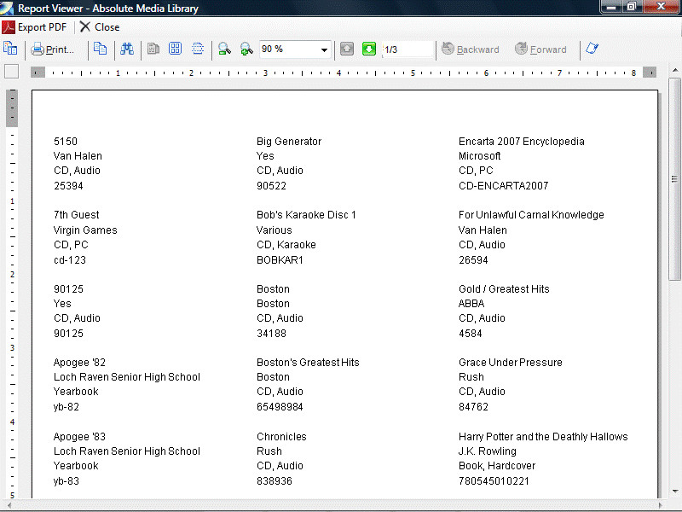
Task: Click the text 'CD, Karaoke'
Action: (286, 245)
